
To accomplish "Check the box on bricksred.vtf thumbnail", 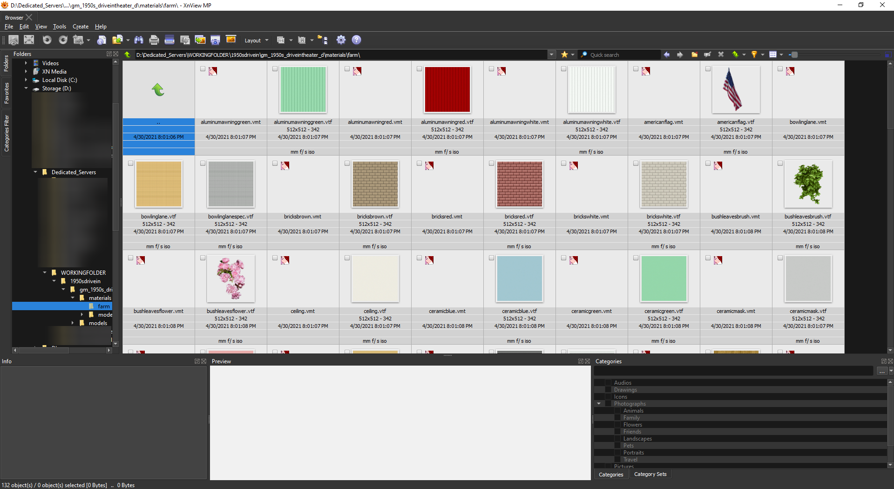I will tap(491, 163).
